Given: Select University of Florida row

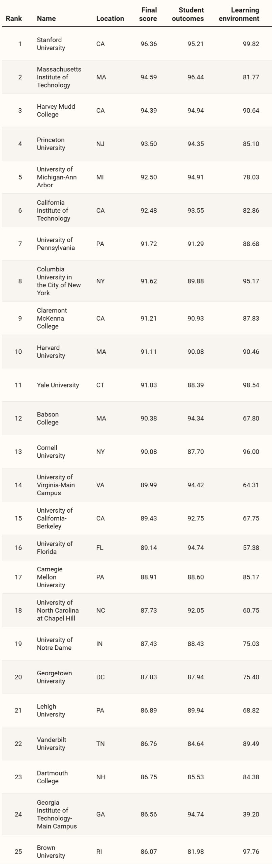Looking at the screenshot, I should (x=137, y=548).
